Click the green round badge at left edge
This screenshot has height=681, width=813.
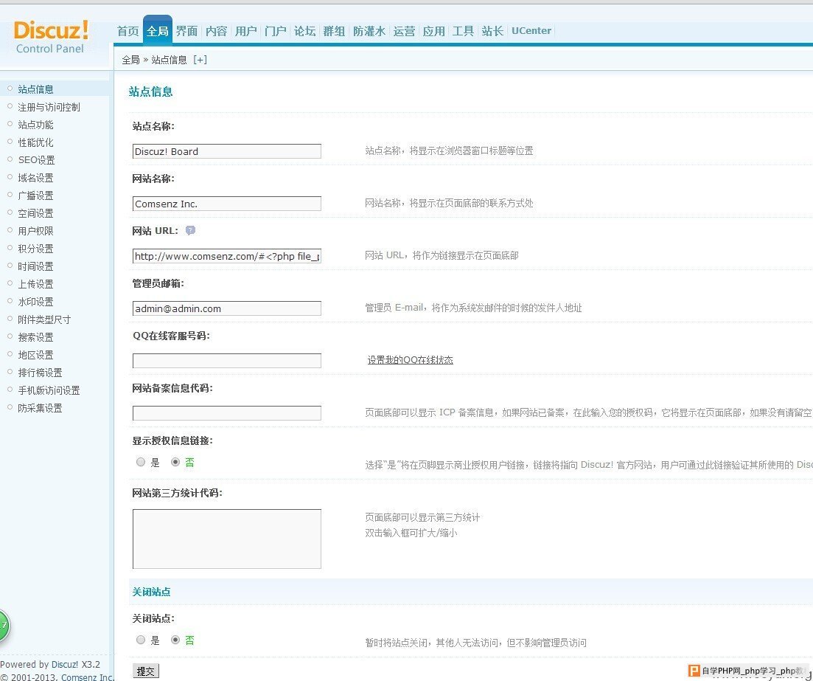tap(4, 626)
